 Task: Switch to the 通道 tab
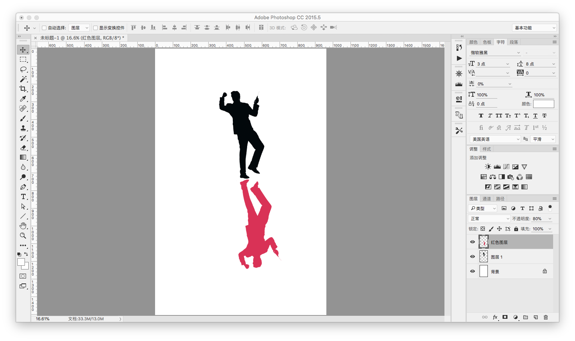[487, 199]
